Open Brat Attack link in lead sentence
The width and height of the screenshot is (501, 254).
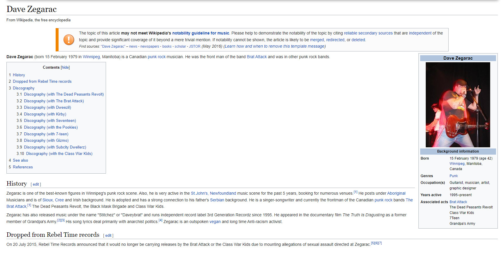[x=257, y=57]
